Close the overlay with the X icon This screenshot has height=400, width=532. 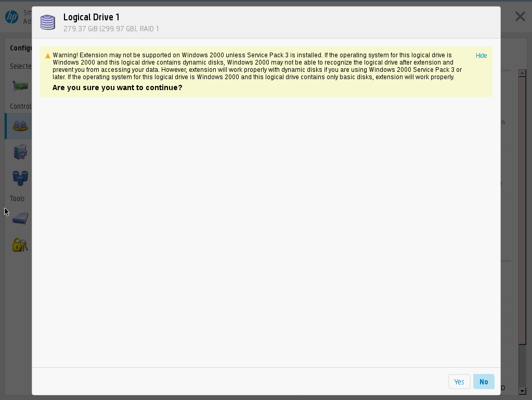[520, 16]
